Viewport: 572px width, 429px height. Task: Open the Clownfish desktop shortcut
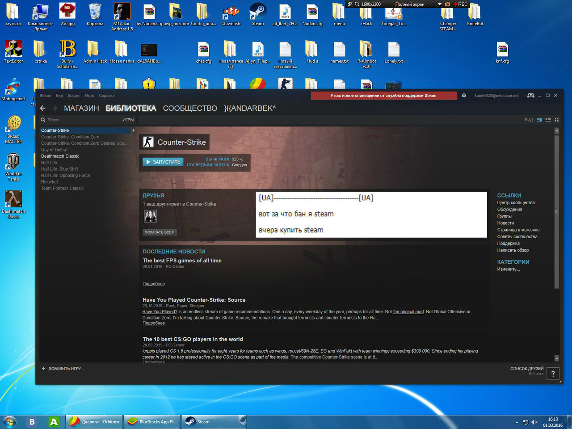[231, 14]
